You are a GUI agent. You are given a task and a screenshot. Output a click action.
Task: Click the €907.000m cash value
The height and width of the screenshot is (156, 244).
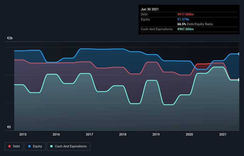coord(185,29)
